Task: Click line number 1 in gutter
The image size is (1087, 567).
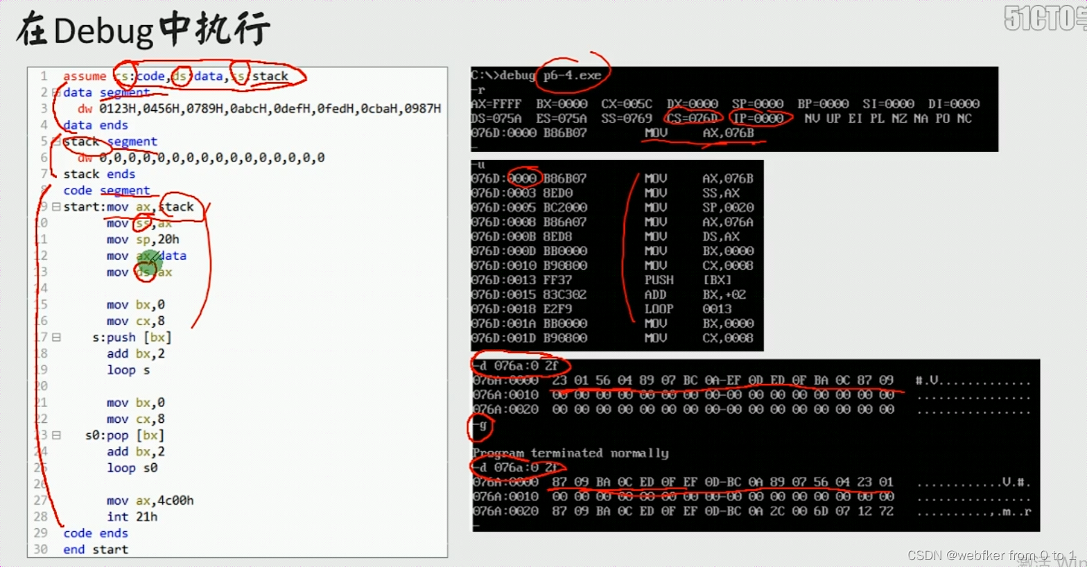Action: point(44,76)
